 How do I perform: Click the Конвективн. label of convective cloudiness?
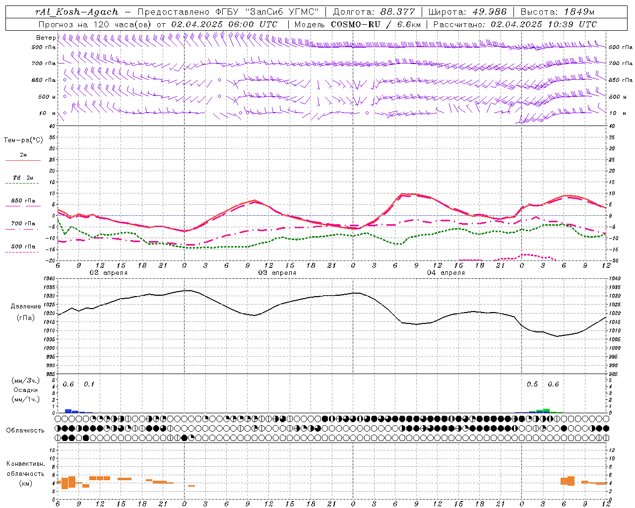click(25, 464)
